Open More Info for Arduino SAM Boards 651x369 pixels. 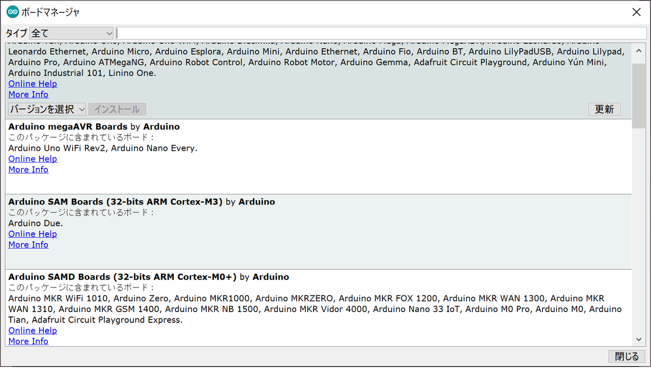28,244
